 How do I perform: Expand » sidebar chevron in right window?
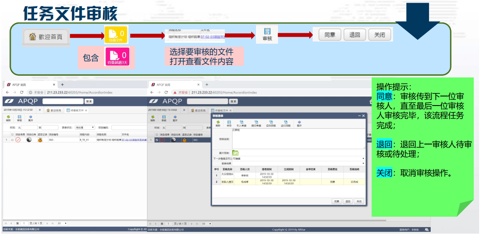[x=184, y=110]
